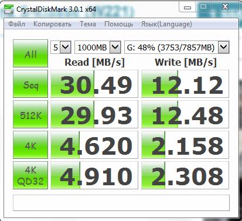Click the 4K QD32 read result 4.910
Image resolution: width=242 pixels, height=221 pixels.
pyautogui.click(x=94, y=175)
